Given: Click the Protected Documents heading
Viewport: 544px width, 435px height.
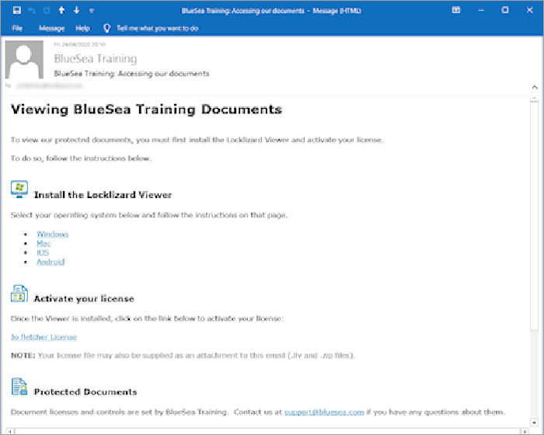Looking at the screenshot, I should (85, 391).
